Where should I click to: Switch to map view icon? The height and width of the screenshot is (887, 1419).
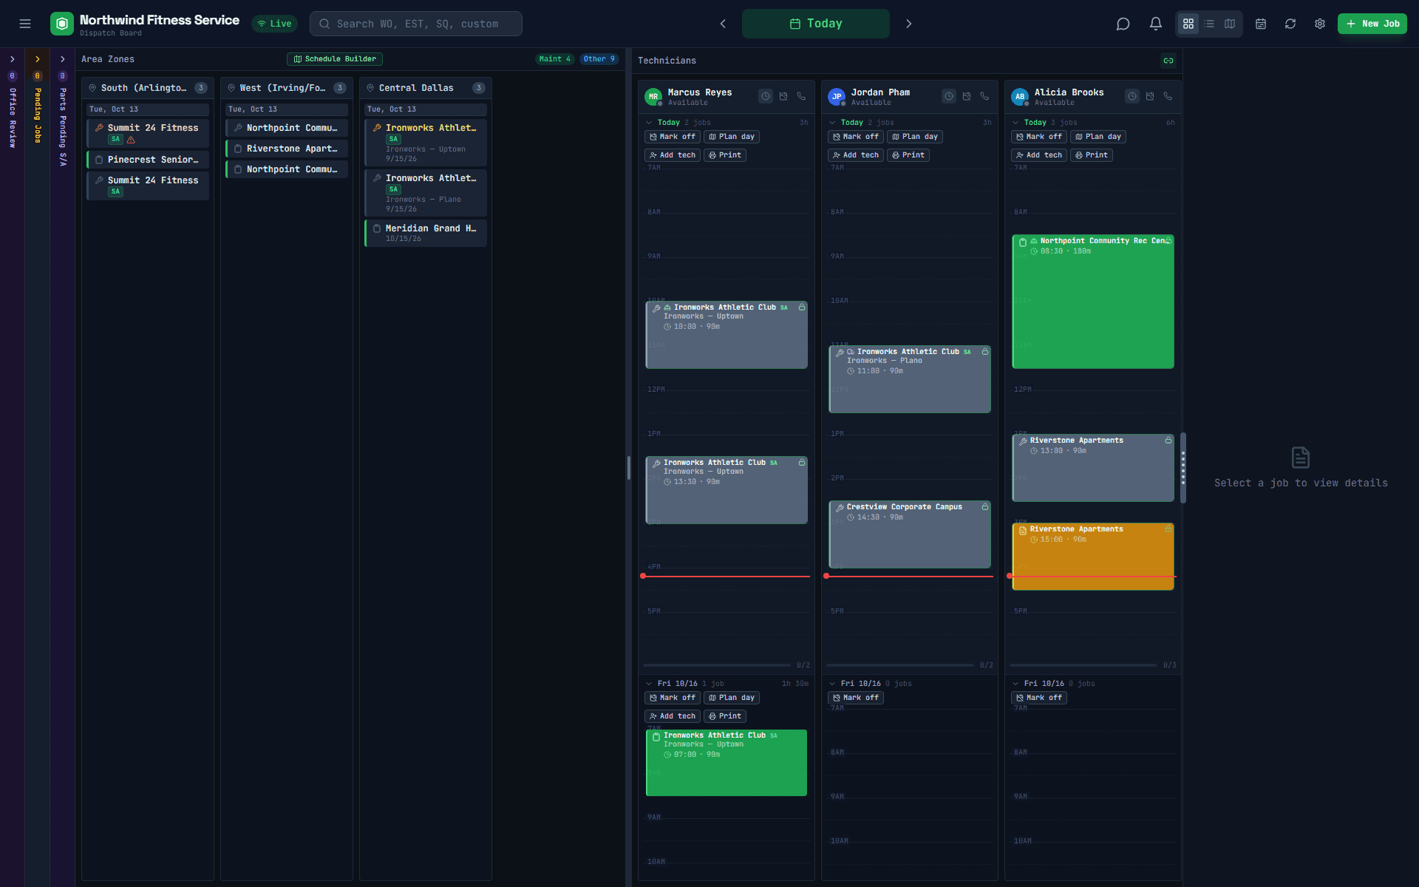point(1230,24)
